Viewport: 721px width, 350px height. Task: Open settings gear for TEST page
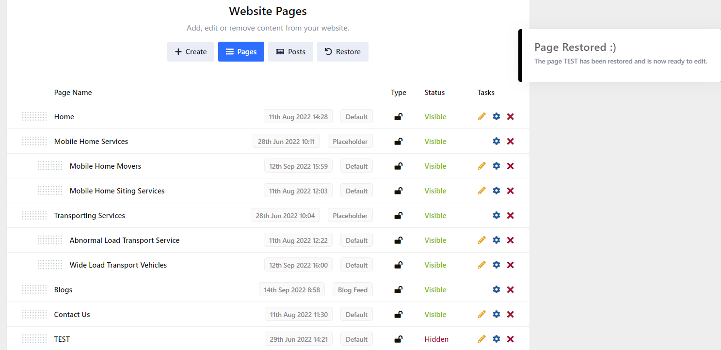click(496, 339)
